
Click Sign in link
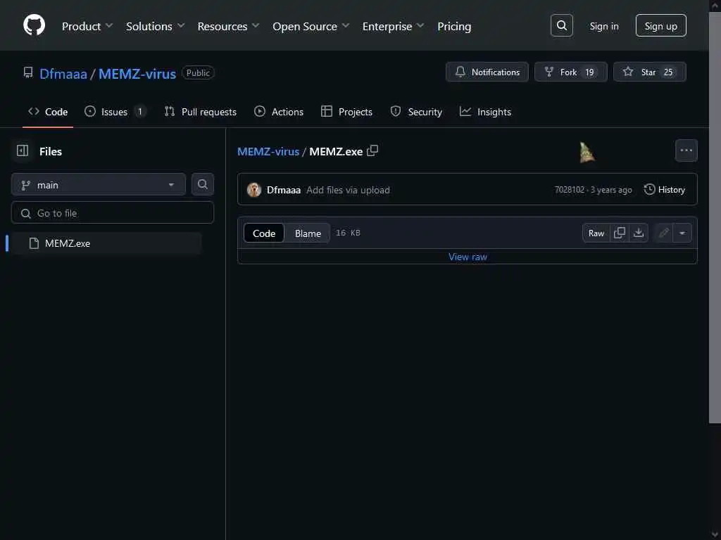603,26
